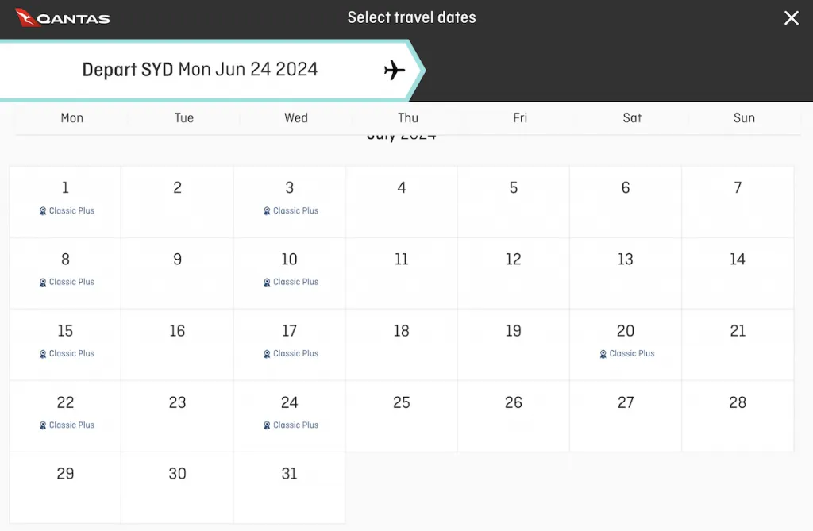Select Tuesday July 2
The image size is (813, 531).
pos(177,202)
